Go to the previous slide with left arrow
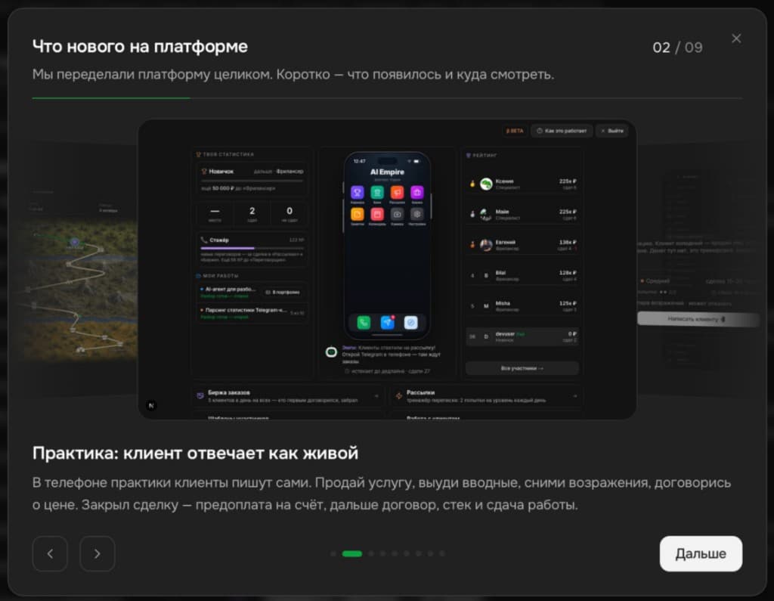 [50, 553]
